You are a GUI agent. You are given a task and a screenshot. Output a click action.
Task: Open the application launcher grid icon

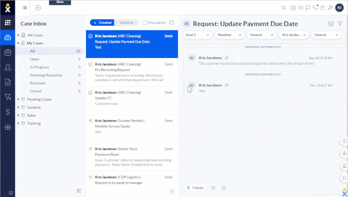coord(7,22)
